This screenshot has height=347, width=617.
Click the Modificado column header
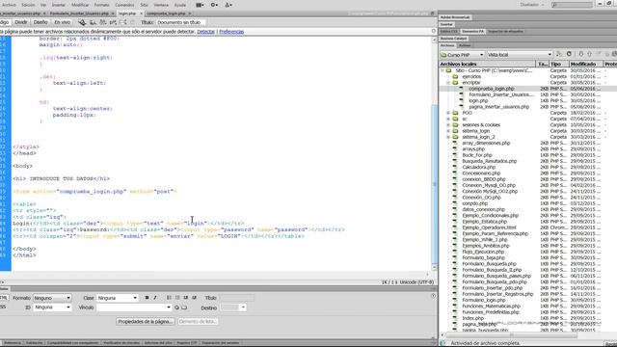(585, 64)
